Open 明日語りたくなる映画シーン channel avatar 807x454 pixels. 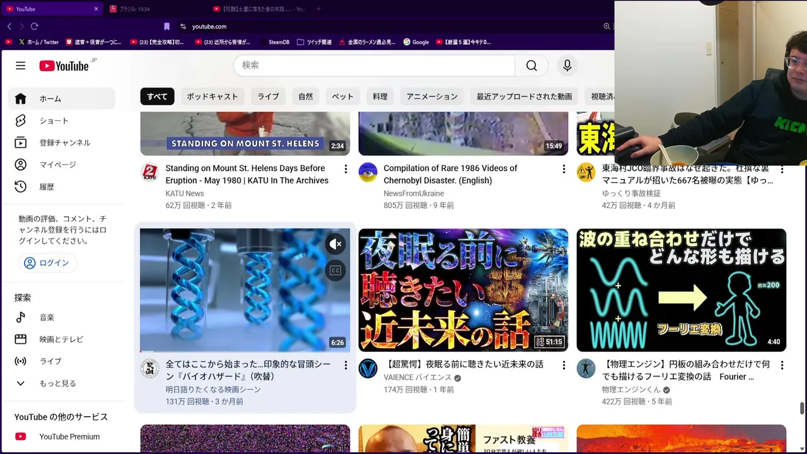(x=149, y=368)
